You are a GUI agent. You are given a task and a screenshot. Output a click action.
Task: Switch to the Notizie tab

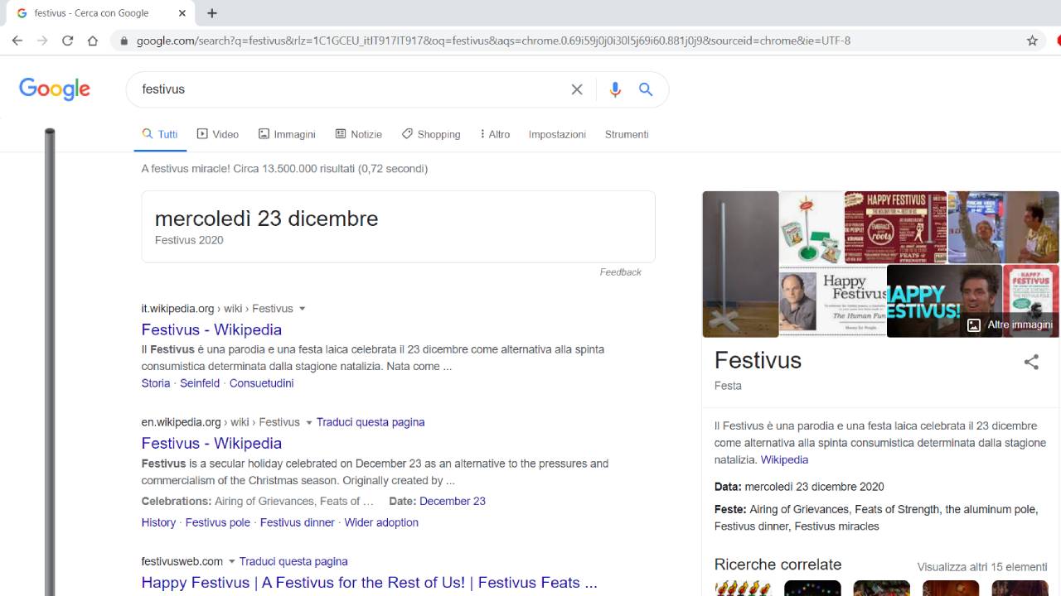click(358, 134)
